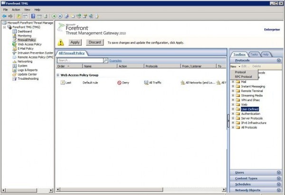Click the Discard button
This screenshot has width=285, height=195.
point(95,42)
